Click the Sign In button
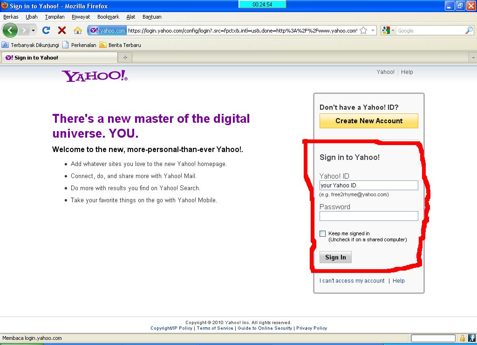 point(335,257)
